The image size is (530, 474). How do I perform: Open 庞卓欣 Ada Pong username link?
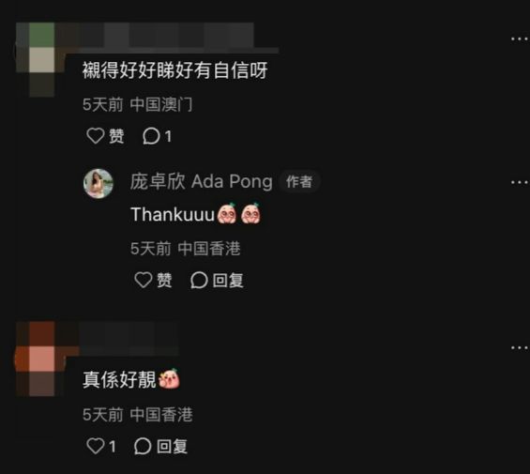coord(202,182)
